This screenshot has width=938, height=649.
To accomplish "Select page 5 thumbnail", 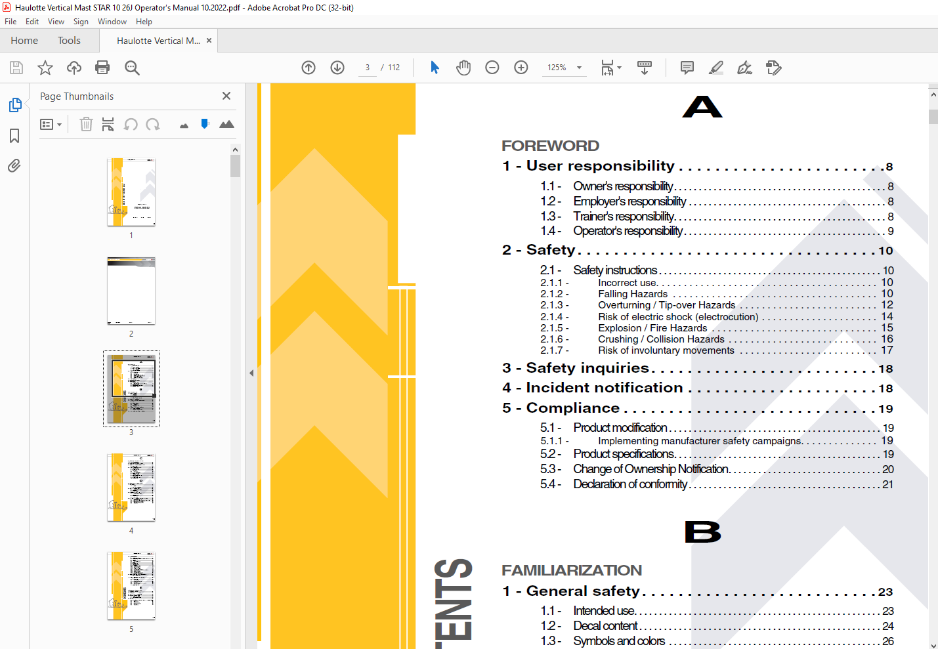I will point(131,586).
